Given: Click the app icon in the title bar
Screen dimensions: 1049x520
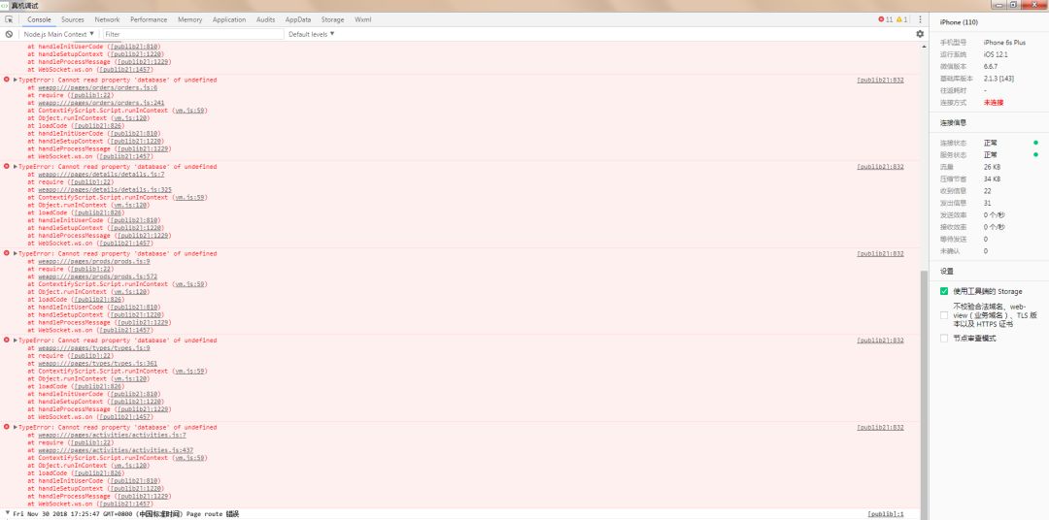Looking at the screenshot, I should pos(5,5).
